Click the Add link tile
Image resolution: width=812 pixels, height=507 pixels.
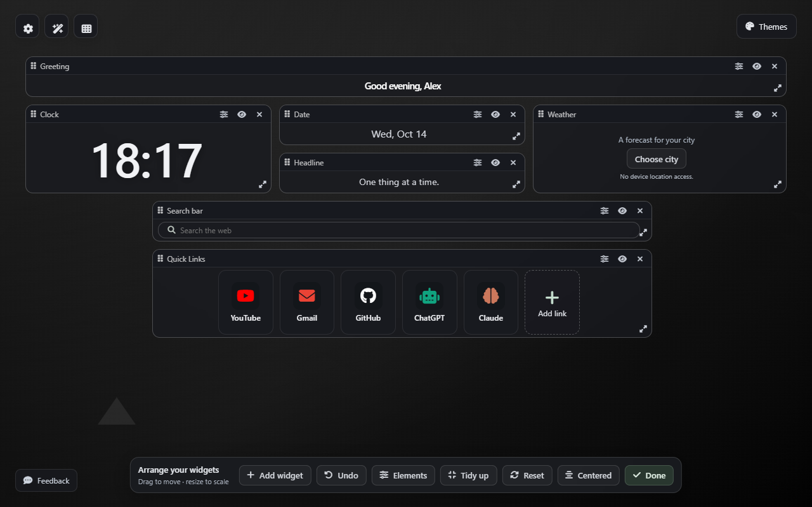(x=552, y=302)
